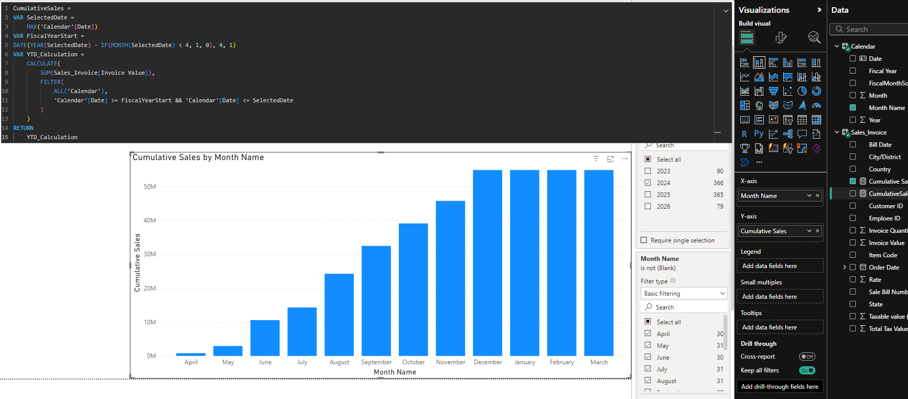Insert the Q&A speech bubble visual
908x399 pixels.
point(802,134)
